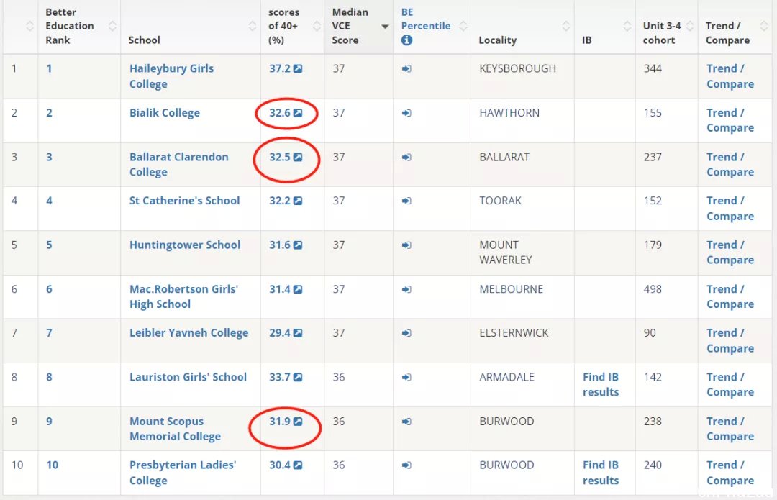Click Better Education Rank link 5
This screenshot has width=777, height=500.
tap(49, 245)
